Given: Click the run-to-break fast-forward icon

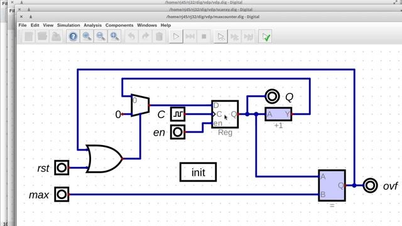Looking at the screenshot, I should coord(190,36).
